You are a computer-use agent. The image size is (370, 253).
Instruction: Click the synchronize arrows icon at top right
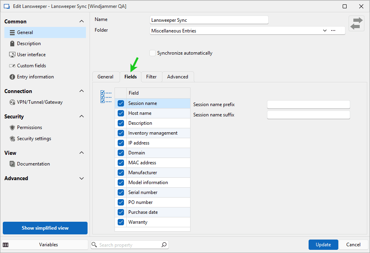click(x=356, y=23)
